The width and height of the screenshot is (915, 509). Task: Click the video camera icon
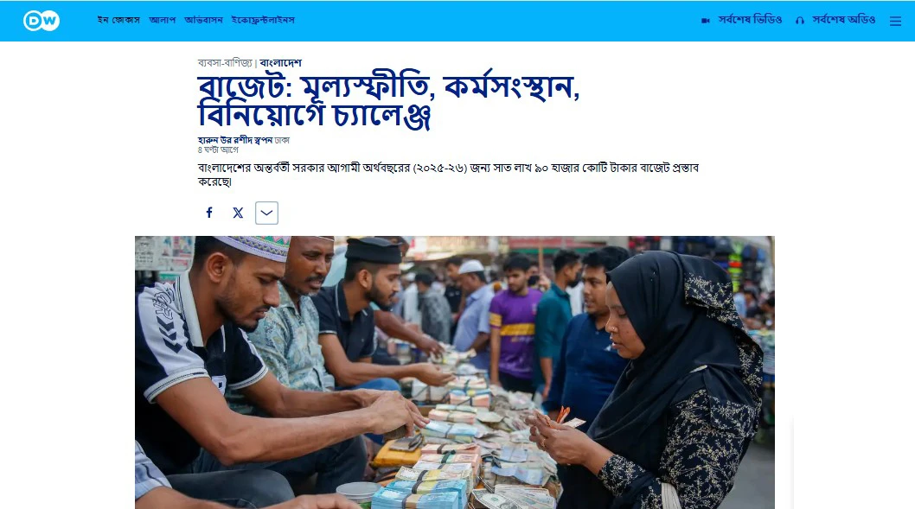[x=706, y=21]
